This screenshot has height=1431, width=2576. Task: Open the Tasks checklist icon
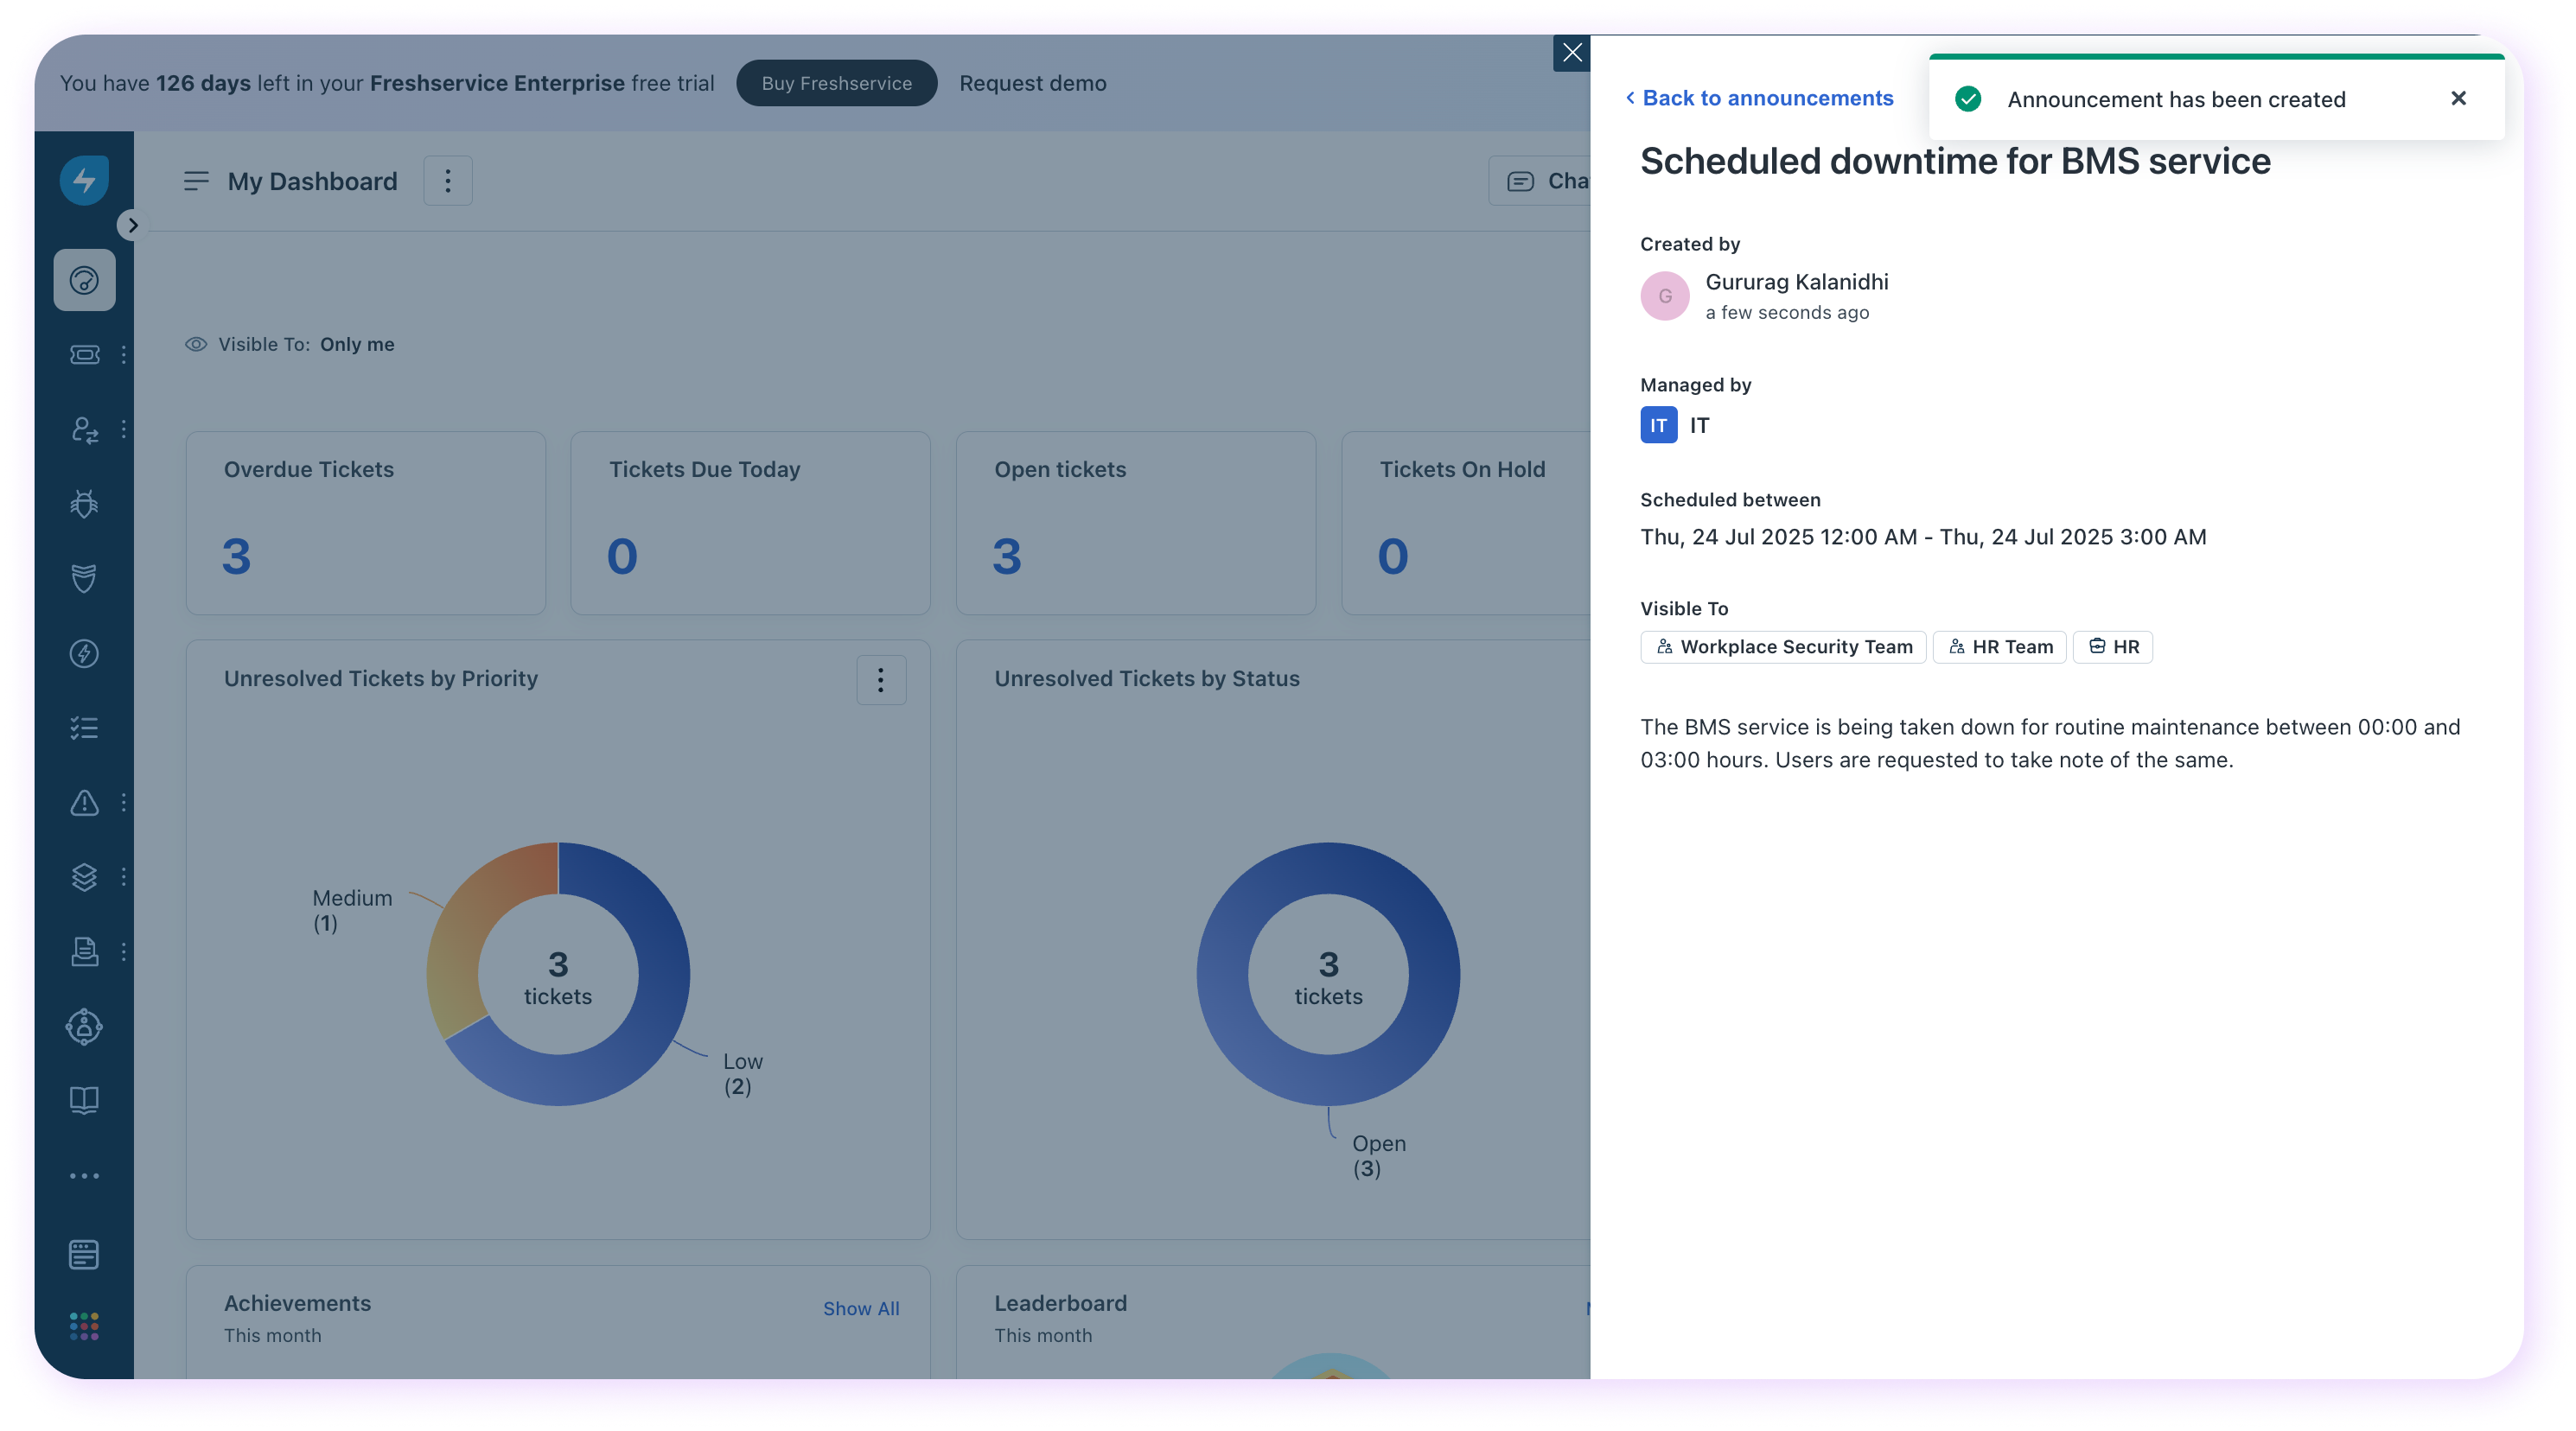coord(84,728)
